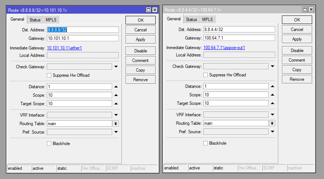Collapse Scope field in 8.8.4.4 route
The image size is (324, 179).
pos(273,95)
